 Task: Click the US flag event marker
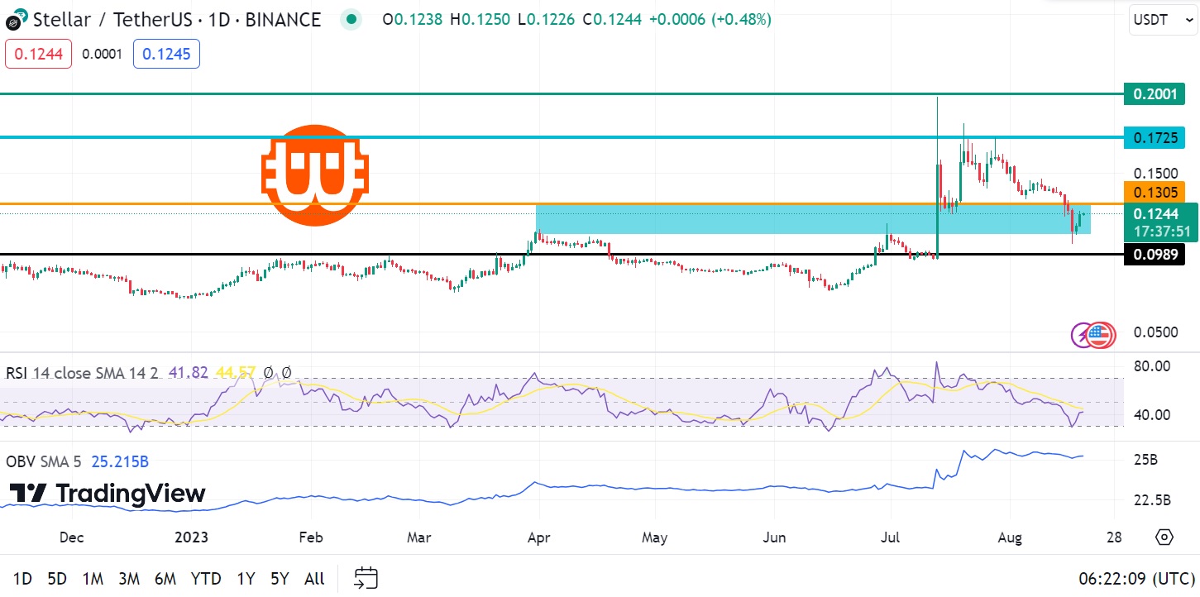point(1099,335)
